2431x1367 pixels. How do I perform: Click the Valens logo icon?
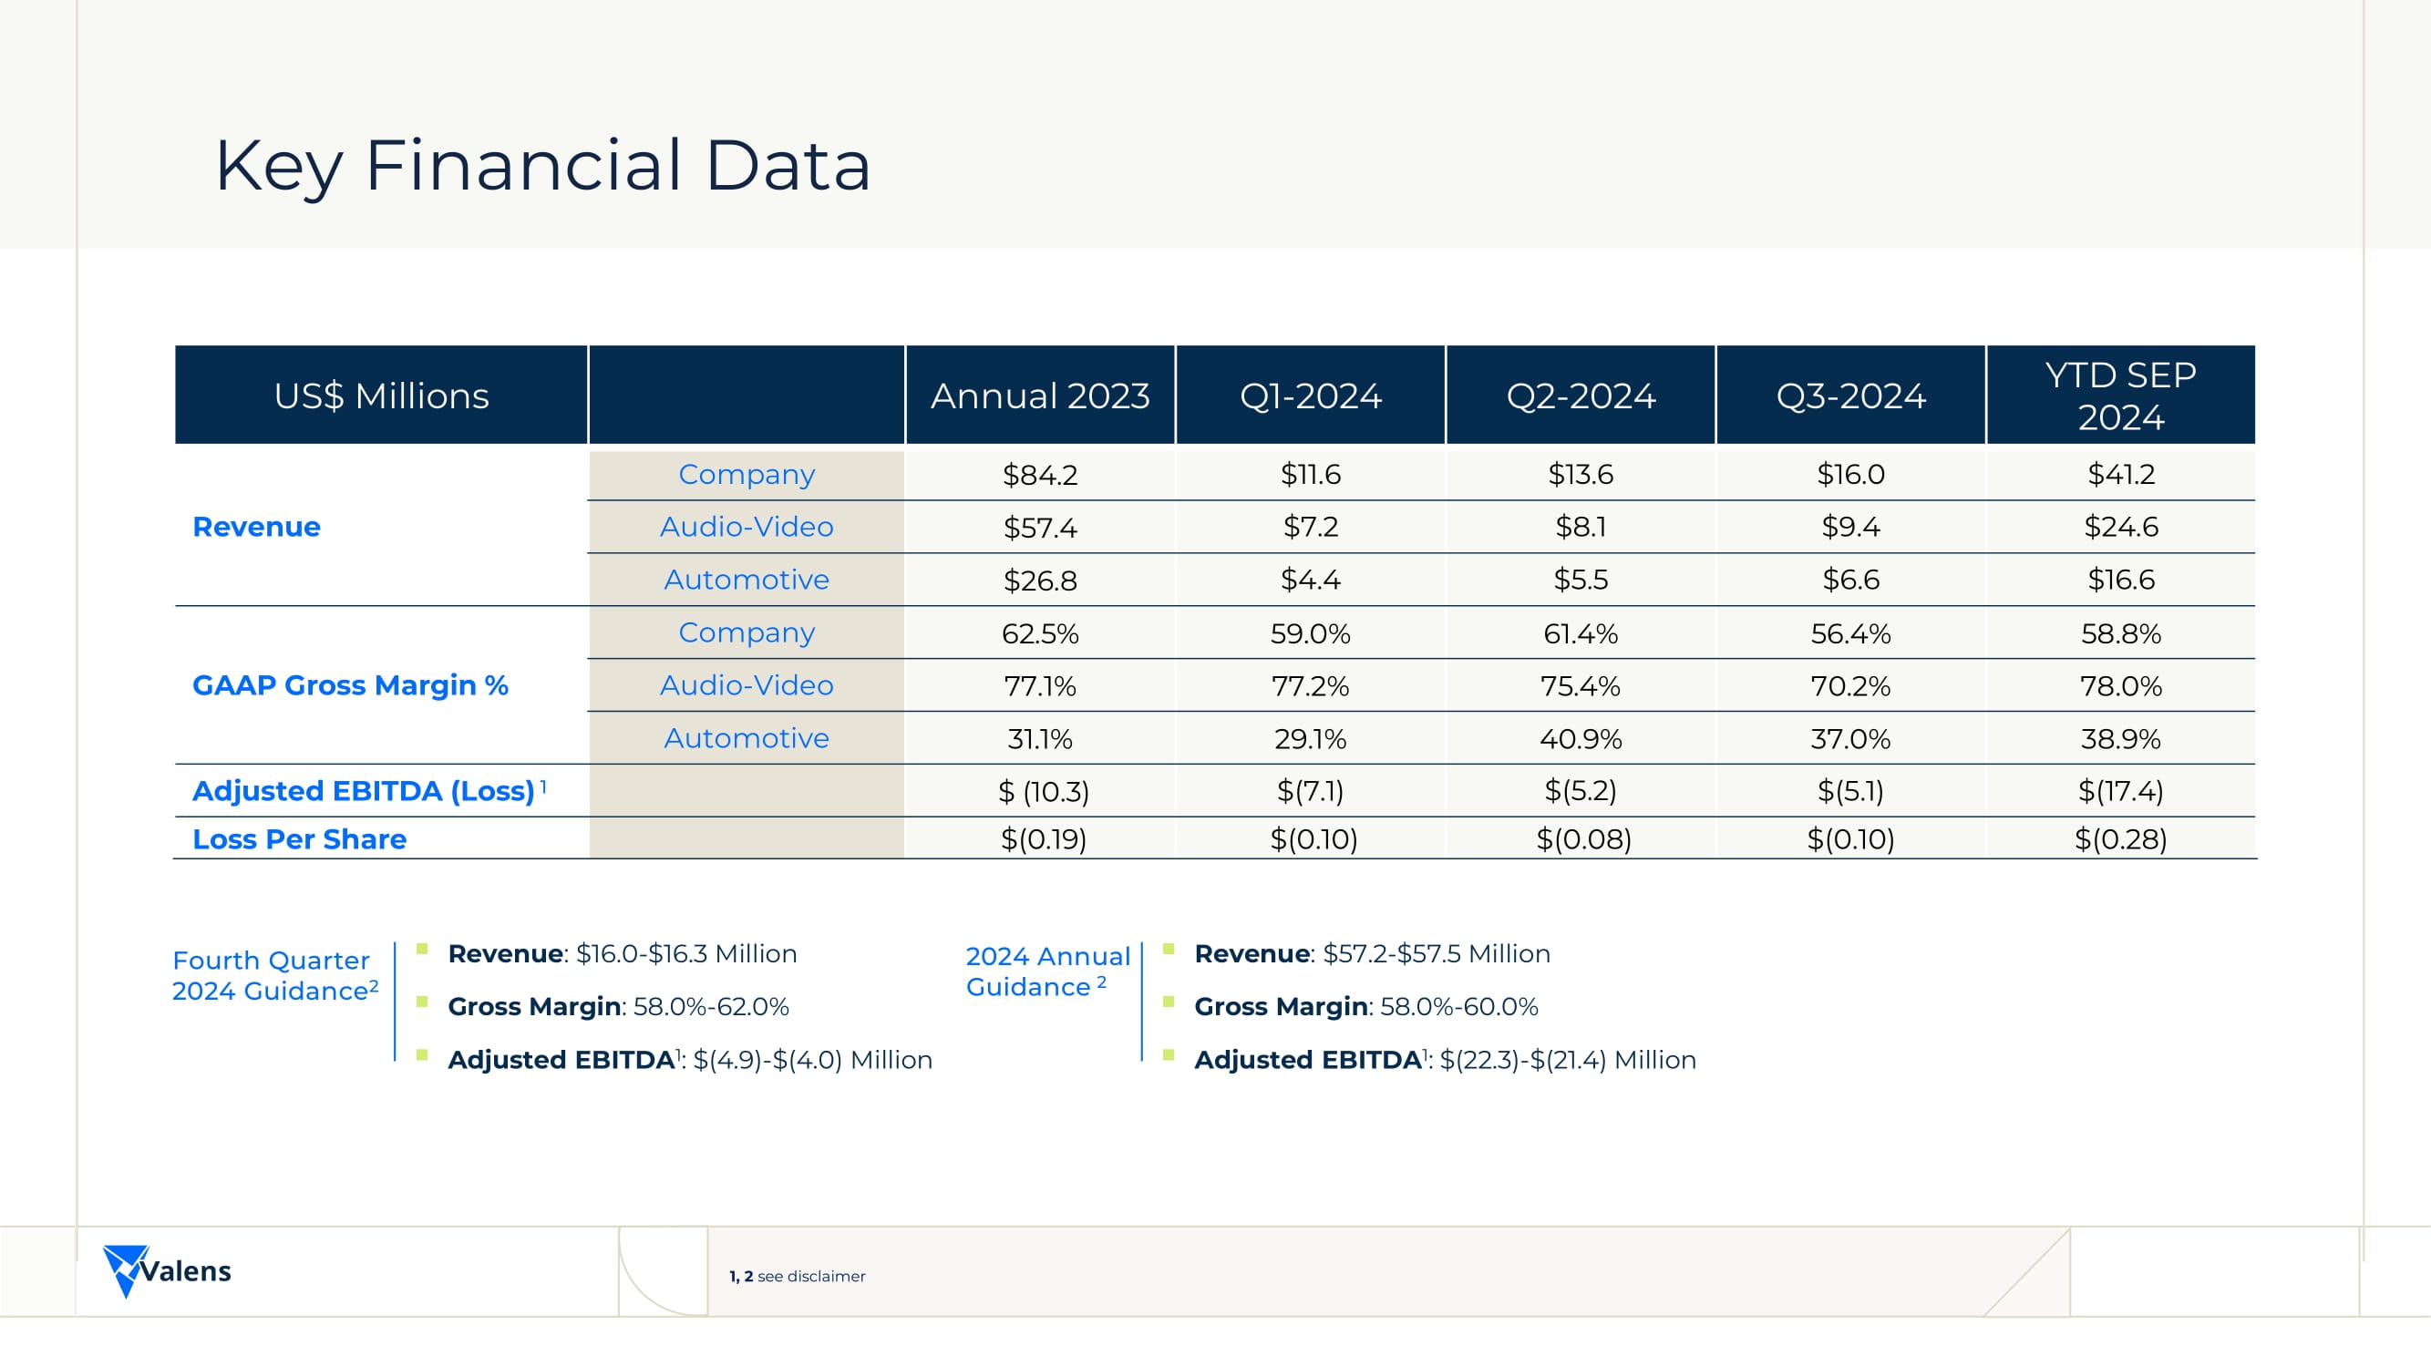click(125, 1269)
